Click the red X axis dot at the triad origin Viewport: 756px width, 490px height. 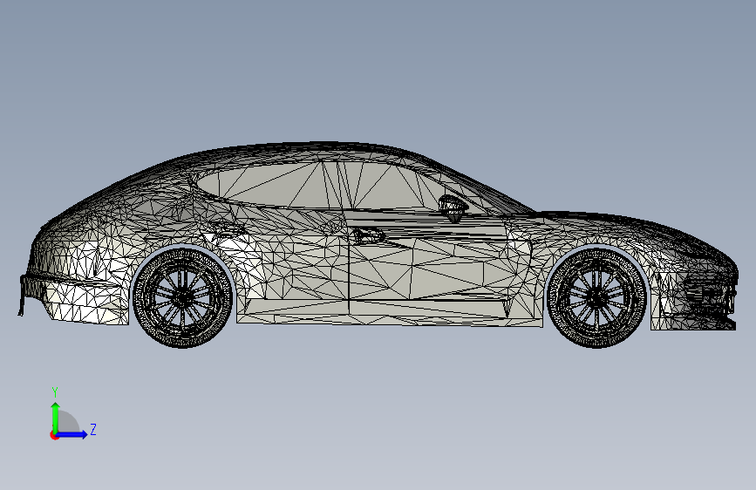pyautogui.click(x=54, y=435)
